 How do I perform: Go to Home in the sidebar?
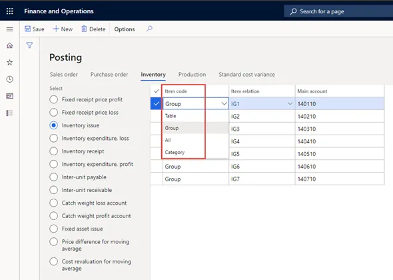[9, 45]
